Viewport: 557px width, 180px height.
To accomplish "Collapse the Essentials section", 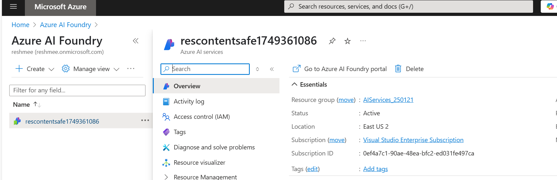I will click(x=309, y=84).
